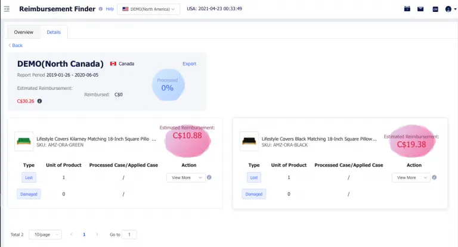This screenshot has height=247, width=458.
Task: Expand View More dropdown for AMZ-ORA-BLACK
Action: pos(411,177)
